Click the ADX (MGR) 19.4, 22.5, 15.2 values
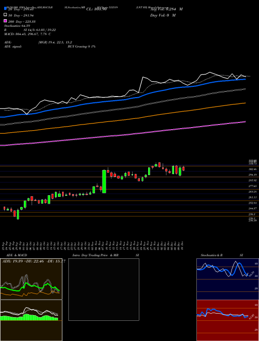This screenshot has width=259, height=341. point(55,42)
